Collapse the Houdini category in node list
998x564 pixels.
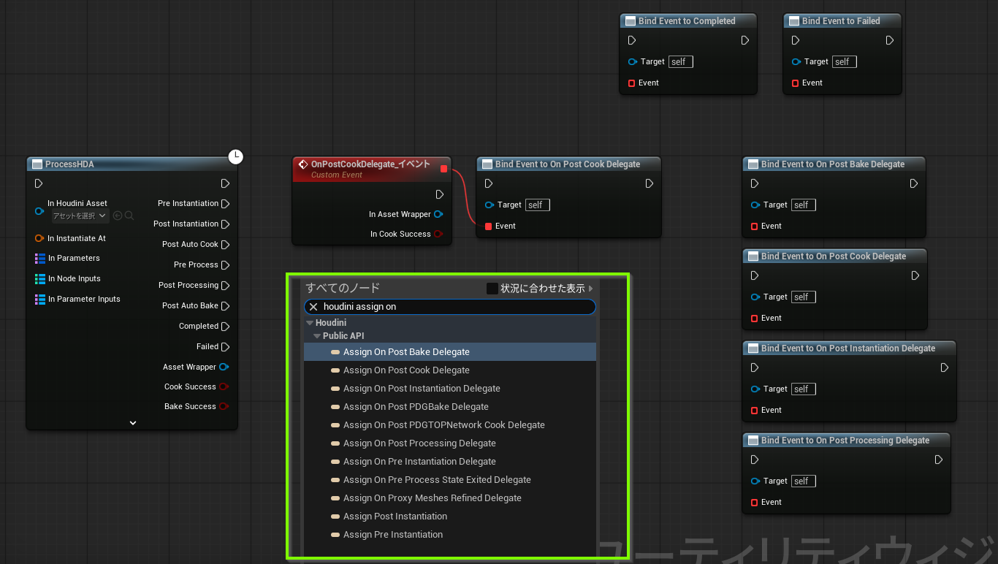310,323
